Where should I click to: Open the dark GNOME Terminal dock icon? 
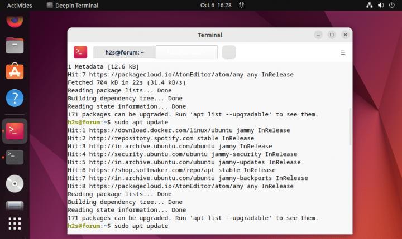click(15, 157)
